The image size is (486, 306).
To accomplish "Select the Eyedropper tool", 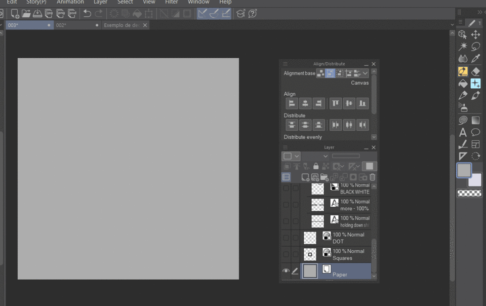I will tap(475, 59).
